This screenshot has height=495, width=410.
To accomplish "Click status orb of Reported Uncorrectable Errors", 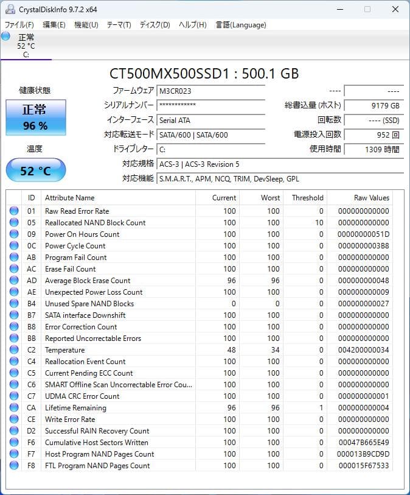I will (14, 338).
